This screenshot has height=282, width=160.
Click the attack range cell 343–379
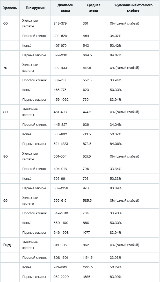click(60, 24)
